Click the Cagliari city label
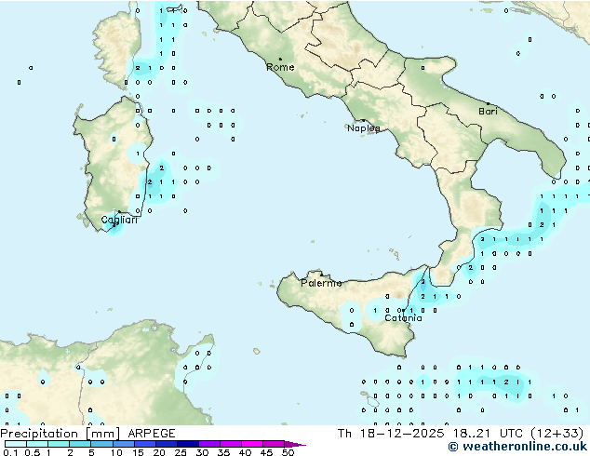The image size is (590, 456). coord(119,220)
